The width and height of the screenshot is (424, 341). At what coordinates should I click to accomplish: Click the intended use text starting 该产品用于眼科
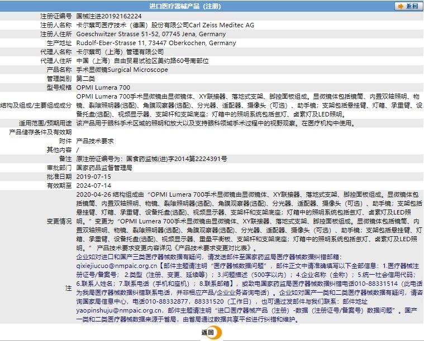(x=216, y=123)
